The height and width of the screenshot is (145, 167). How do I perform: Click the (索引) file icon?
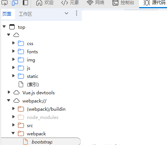pyautogui.click(x=21, y=84)
